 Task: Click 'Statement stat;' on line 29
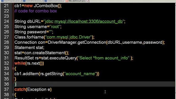29,48
